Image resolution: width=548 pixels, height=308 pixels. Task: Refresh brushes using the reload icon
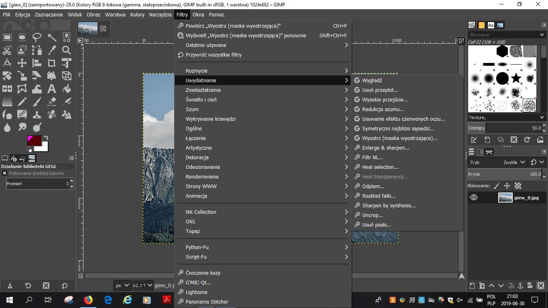[x=527, y=140]
